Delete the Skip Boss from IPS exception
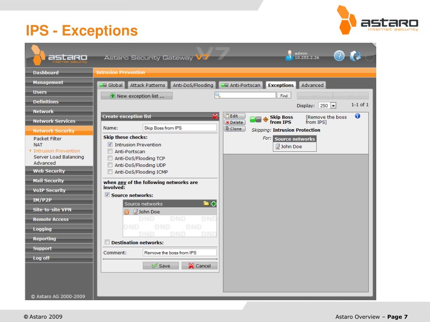The height and width of the screenshot is (322, 430). coord(235,122)
